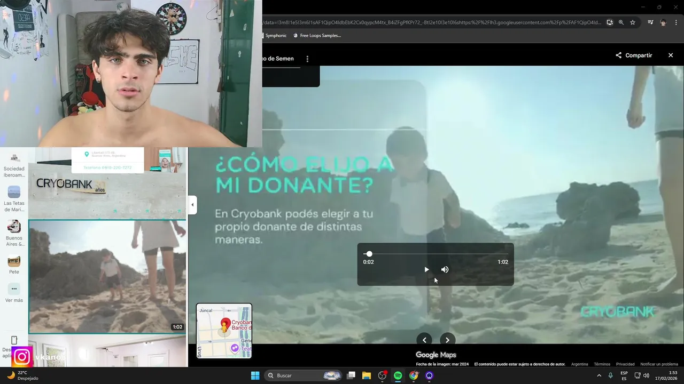Open the OBS icon in taskbar
Image resolution: width=684 pixels, height=384 pixels.
[x=382, y=375]
